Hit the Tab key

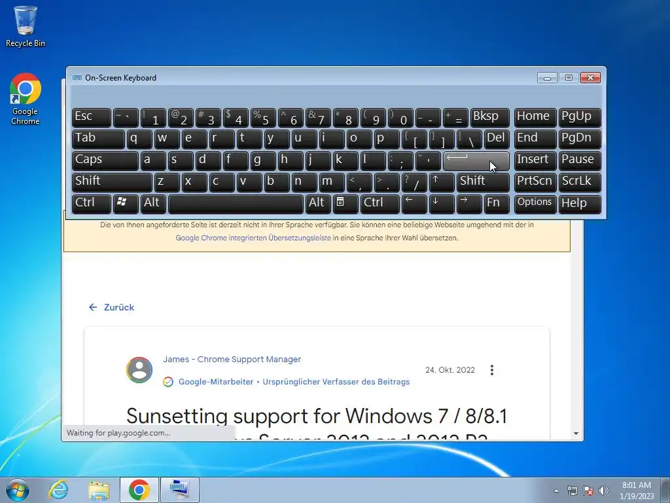tap(98, 140)
